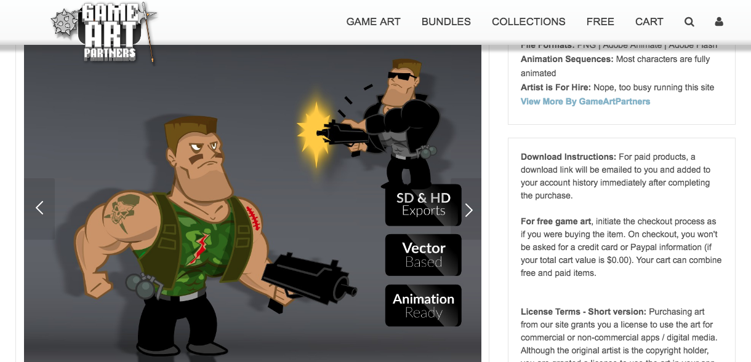
Task: Click the Download Instructions heading text
Action: [x=568, y=157]
